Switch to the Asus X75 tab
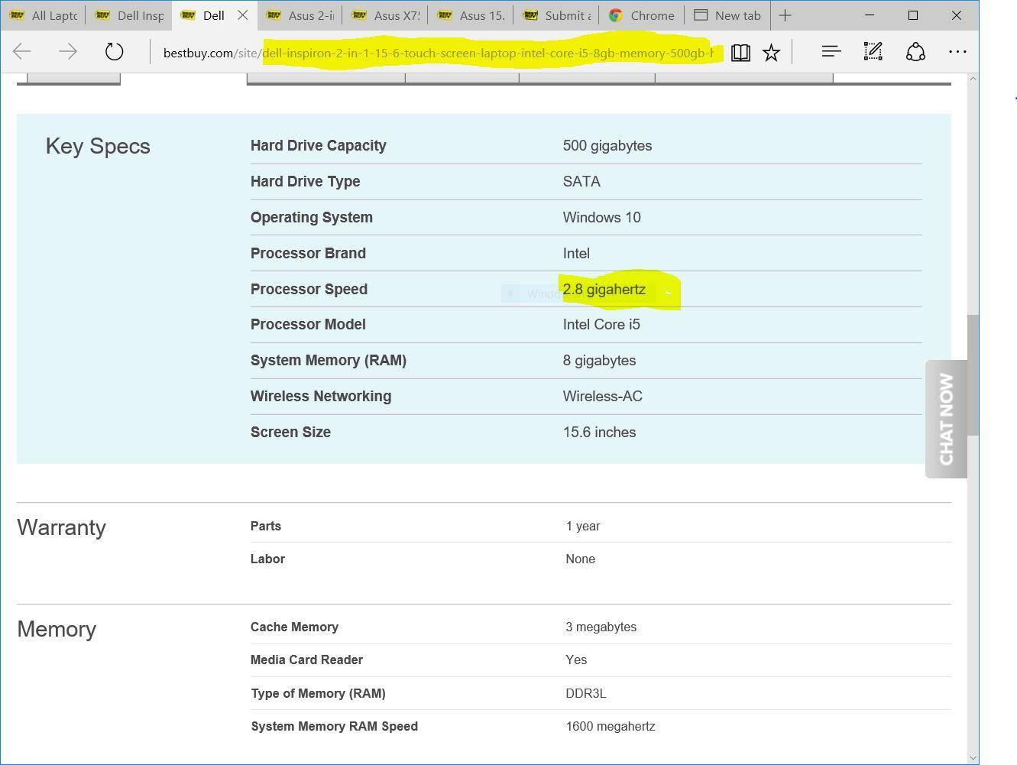1017x765 pixels. [387, 15]
